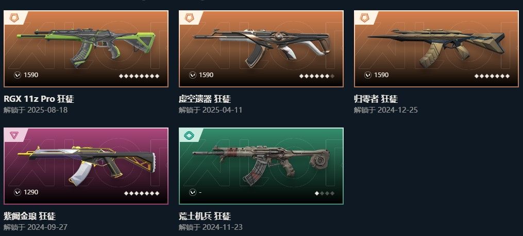
Task: Click the orange tier icon on RGX 11z Pro card
Action: tap(14, 17)
